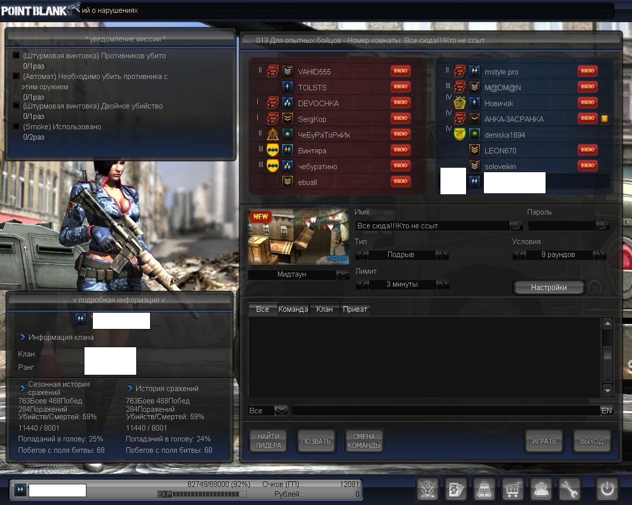Switch to the Приват chat tab
The width and height of the screenshot is (632, 505).
[x=355, y=309]
